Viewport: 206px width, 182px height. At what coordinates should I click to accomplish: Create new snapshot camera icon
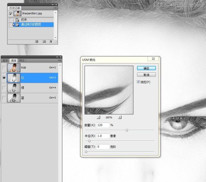[x=44, y=42]
